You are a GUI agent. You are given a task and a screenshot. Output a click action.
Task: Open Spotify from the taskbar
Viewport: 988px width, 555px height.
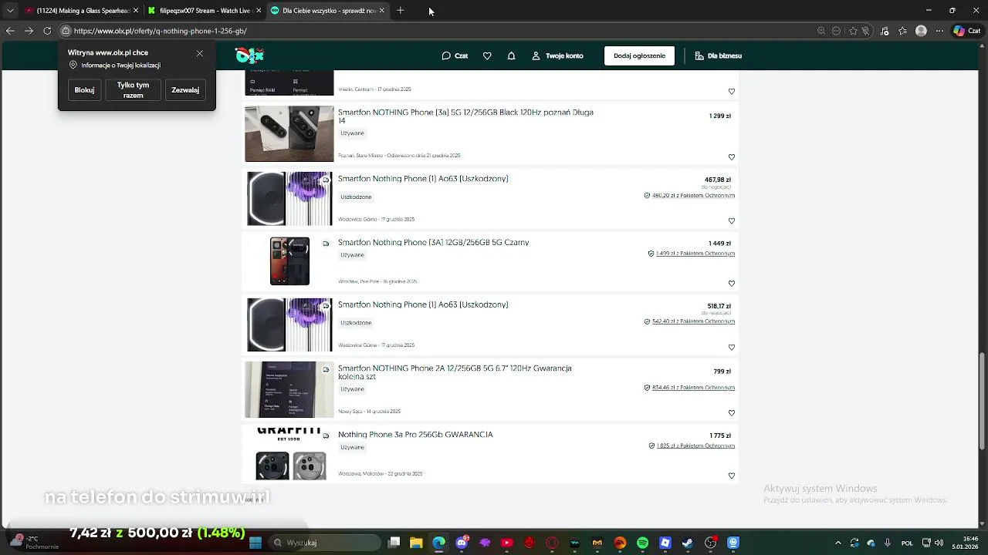click(642, 543)
